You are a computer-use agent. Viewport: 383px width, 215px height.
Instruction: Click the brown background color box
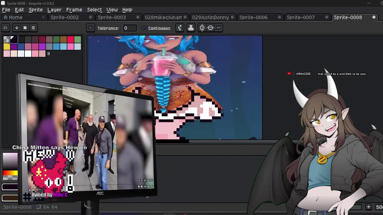pos(10,198)
